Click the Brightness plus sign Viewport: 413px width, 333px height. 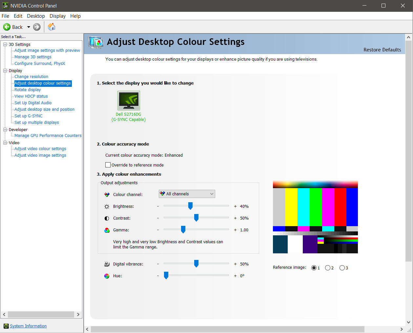tap(235, 206)
